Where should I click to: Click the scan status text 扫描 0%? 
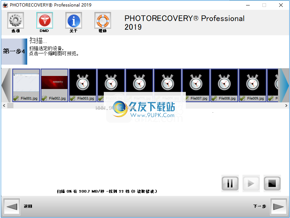click(x=107, y=191)
